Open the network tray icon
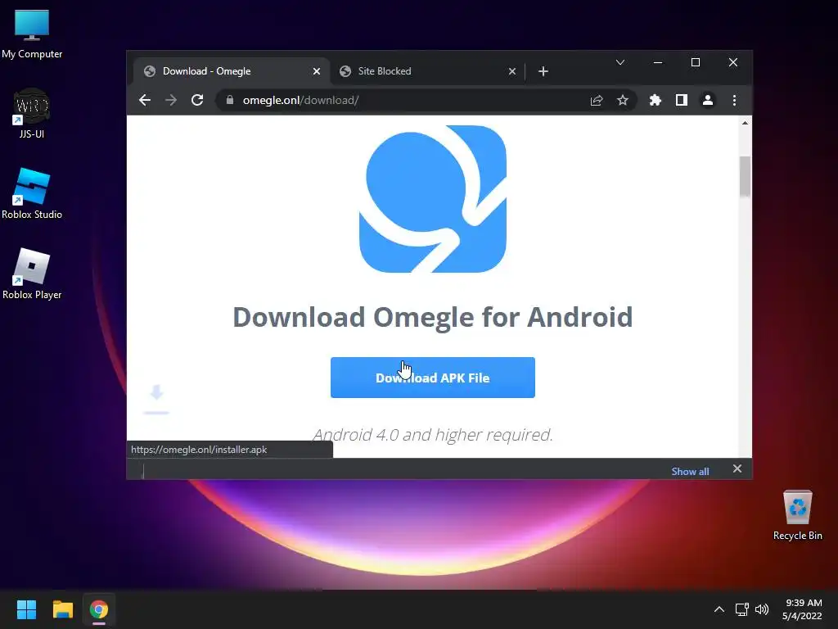 (741, 609)
